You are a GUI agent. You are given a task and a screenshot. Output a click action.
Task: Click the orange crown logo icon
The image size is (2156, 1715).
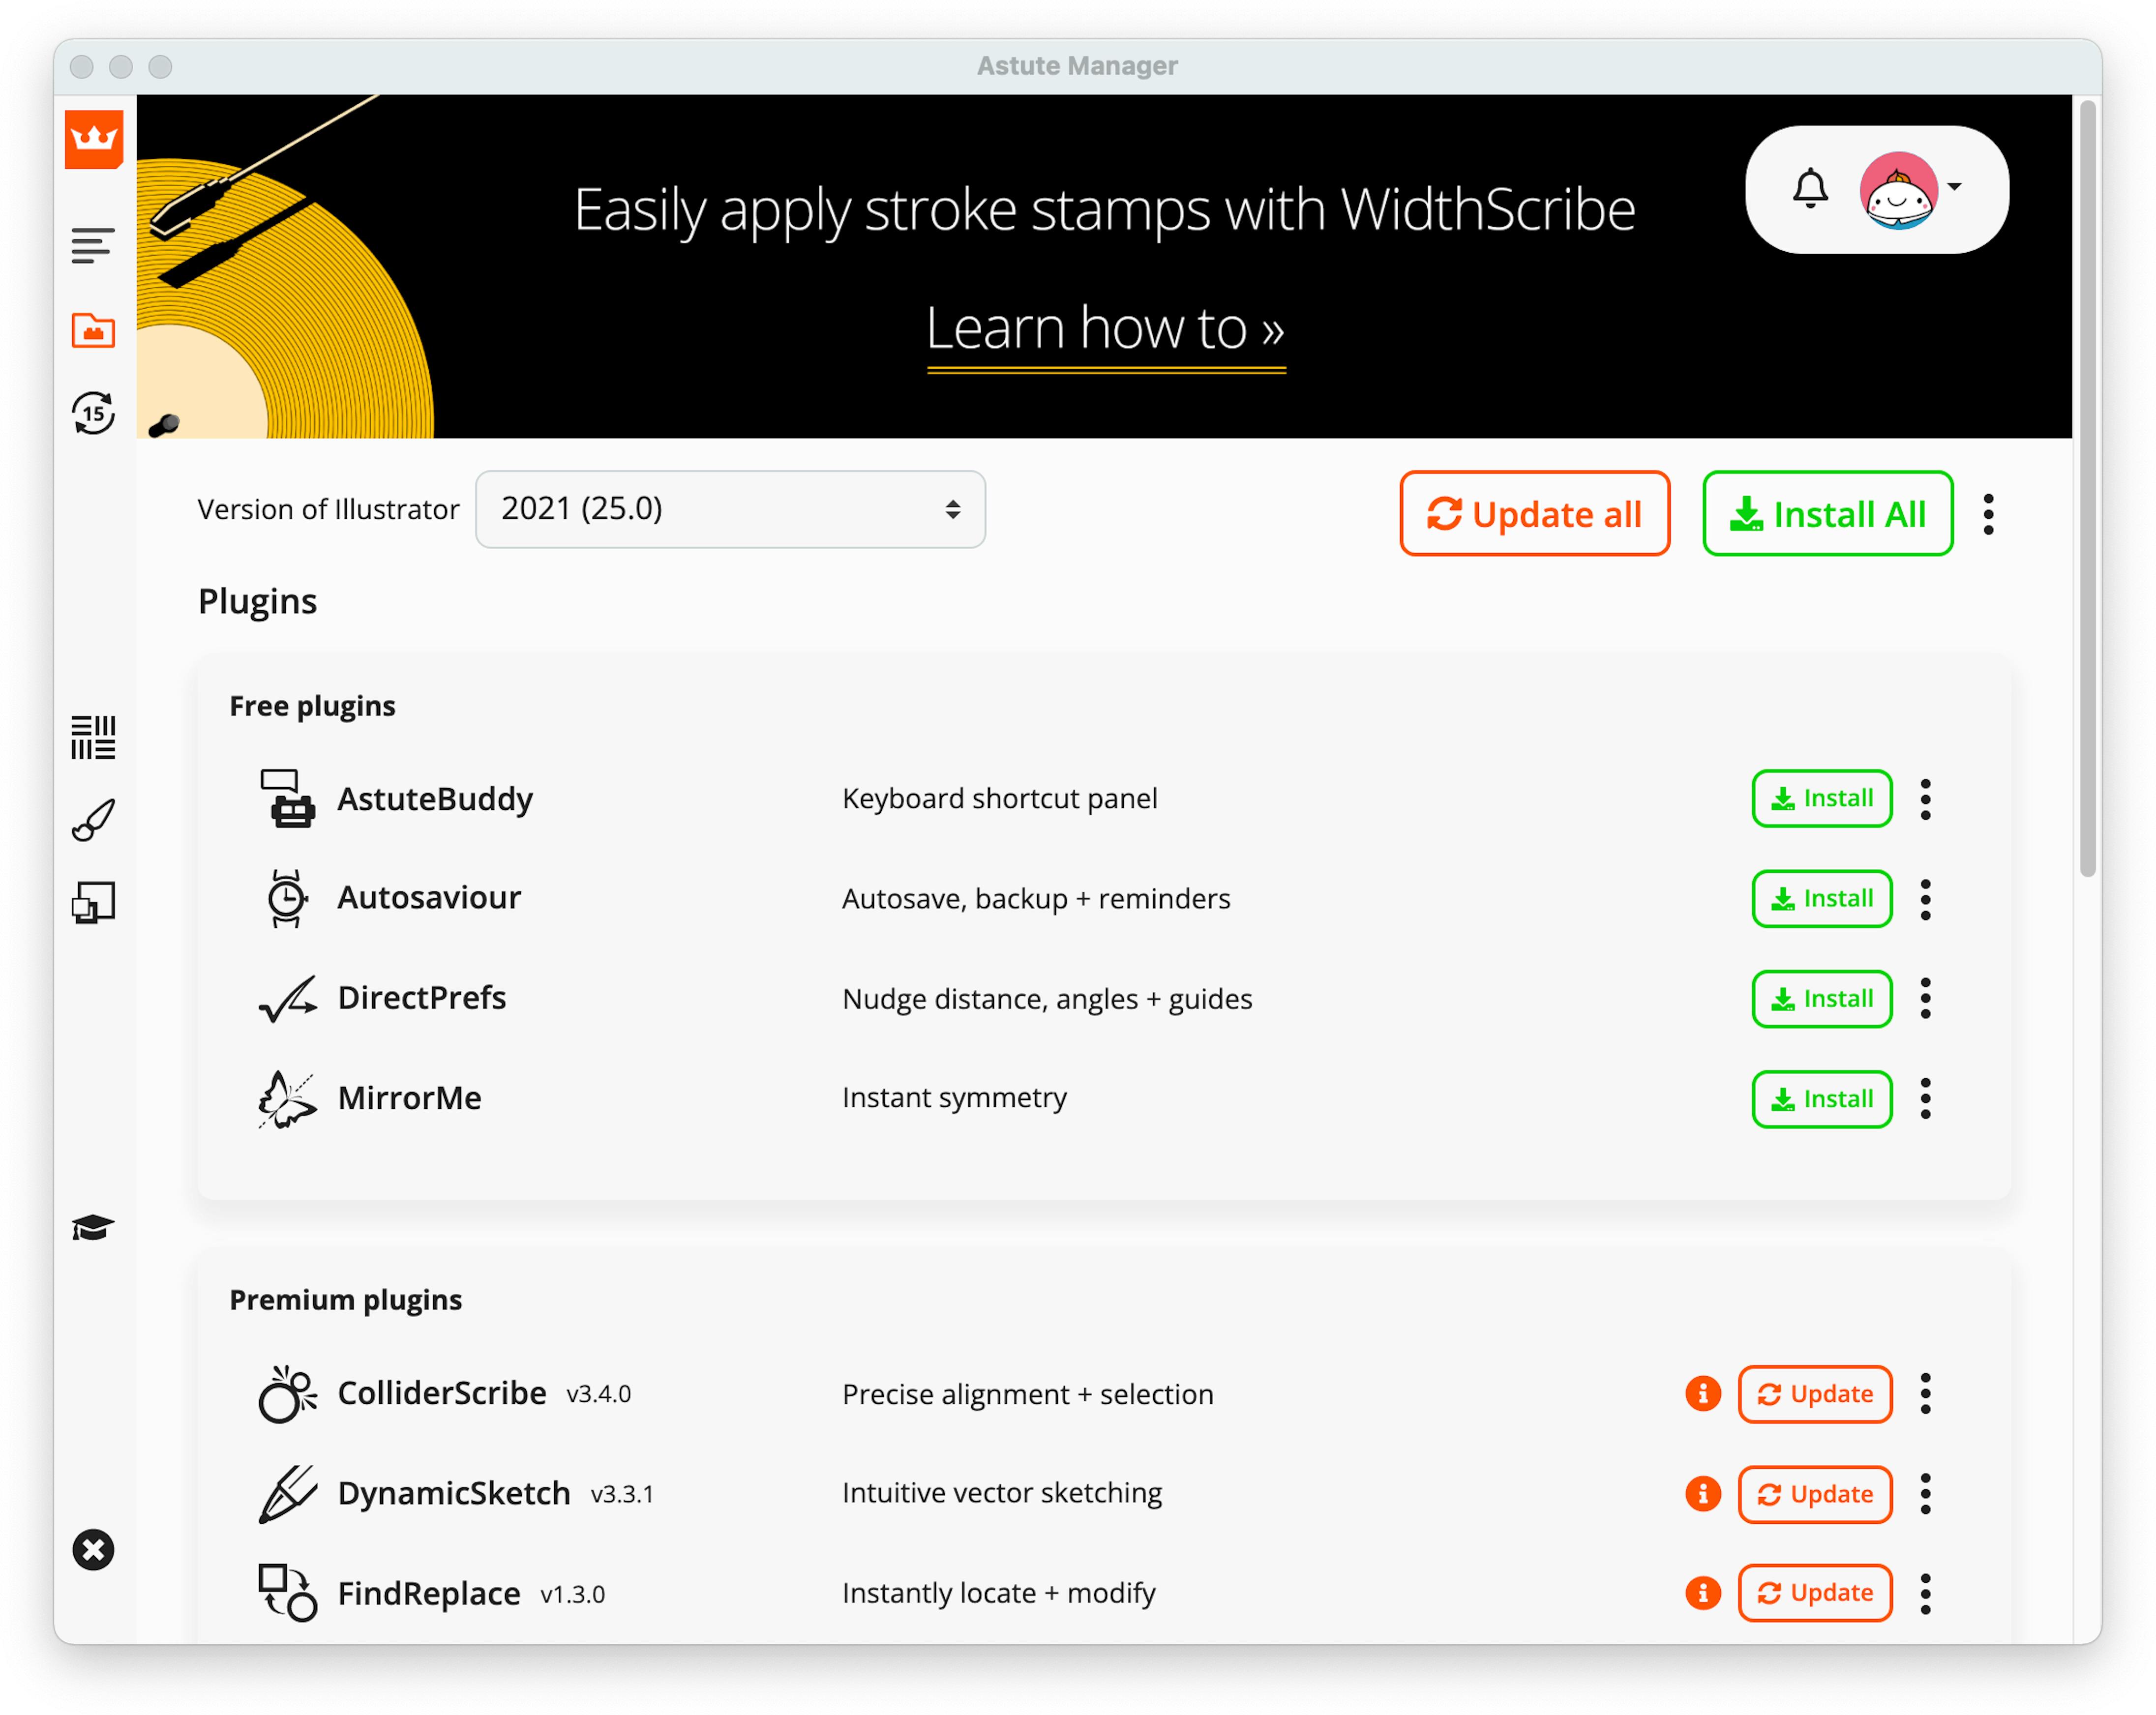(93, 139)
